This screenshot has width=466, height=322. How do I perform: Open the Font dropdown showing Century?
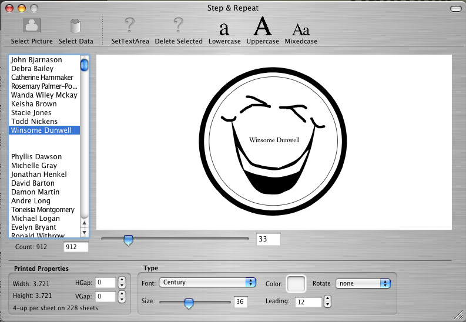pyautogui.click(x=207, y=283)
